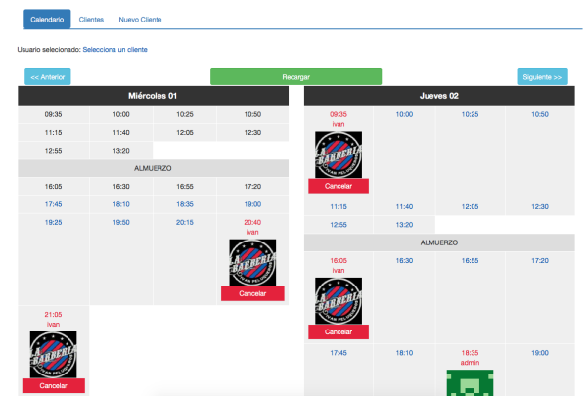
Task: Open the Clientes tab
Action: click(91, 20)
